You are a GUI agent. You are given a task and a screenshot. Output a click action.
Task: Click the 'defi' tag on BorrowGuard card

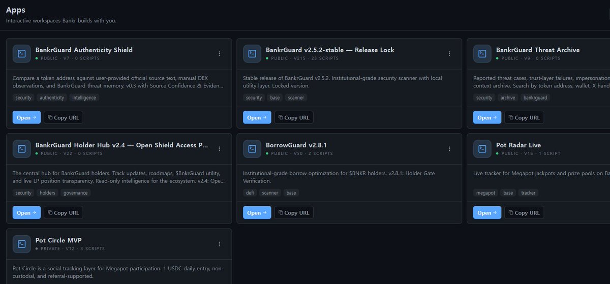click(x=250, y=193)
